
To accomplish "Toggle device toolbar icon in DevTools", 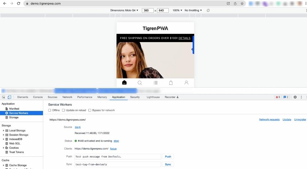I will [x=9, y=97].
